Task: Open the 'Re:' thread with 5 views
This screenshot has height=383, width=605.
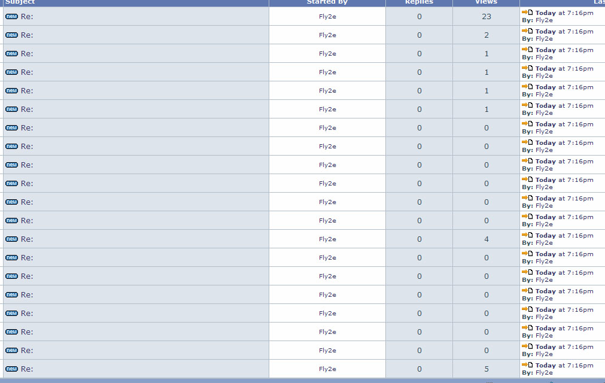Action: (x=27, y=369)
